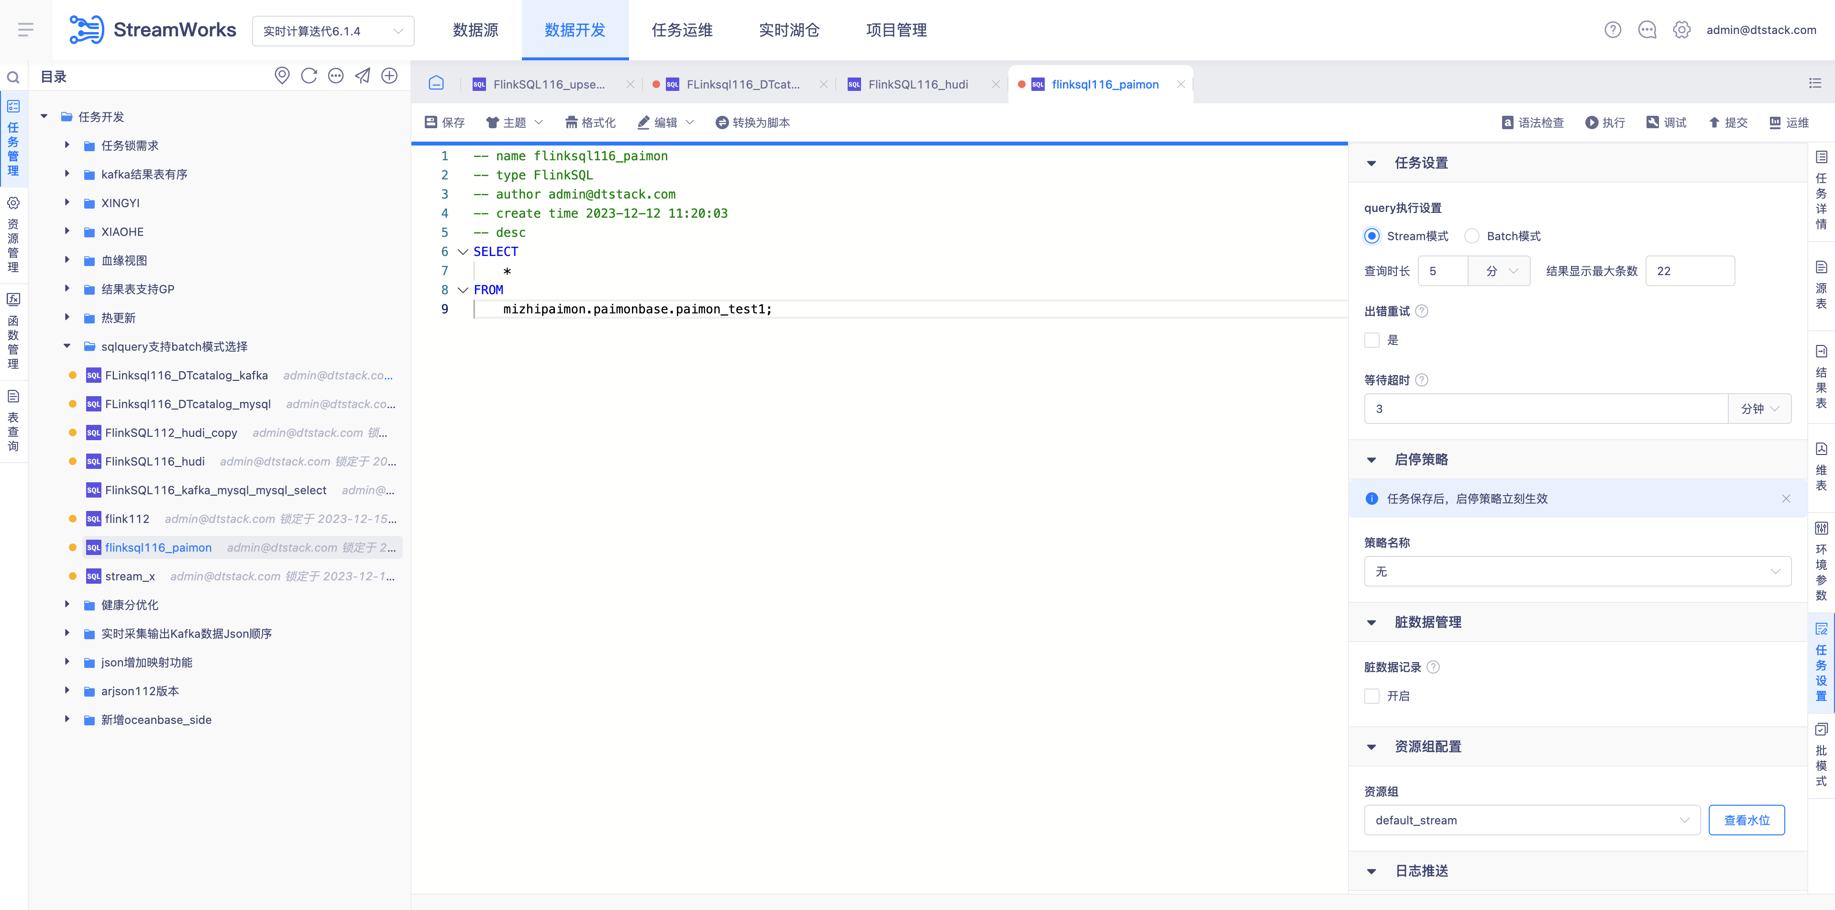Viewport: 1835px width, 910px height.
Task: Open the 策略名称 dropdown showing 无
Action: click(1577, 572)
